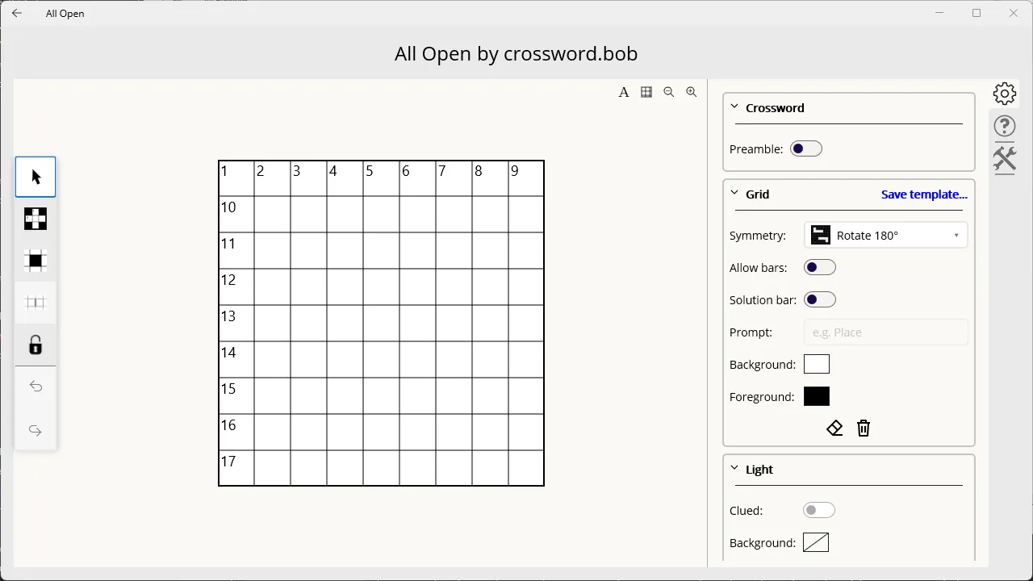The height and width of the screenshot is (581, 1033).
Task: Click the black Foreground color swatch
Action: pyautogui.click(x=817, y=396)
